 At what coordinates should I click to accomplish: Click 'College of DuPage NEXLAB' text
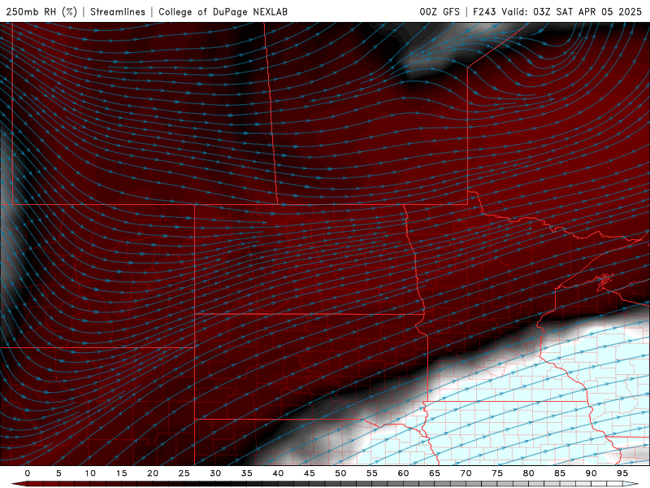(x=223, y=11)
